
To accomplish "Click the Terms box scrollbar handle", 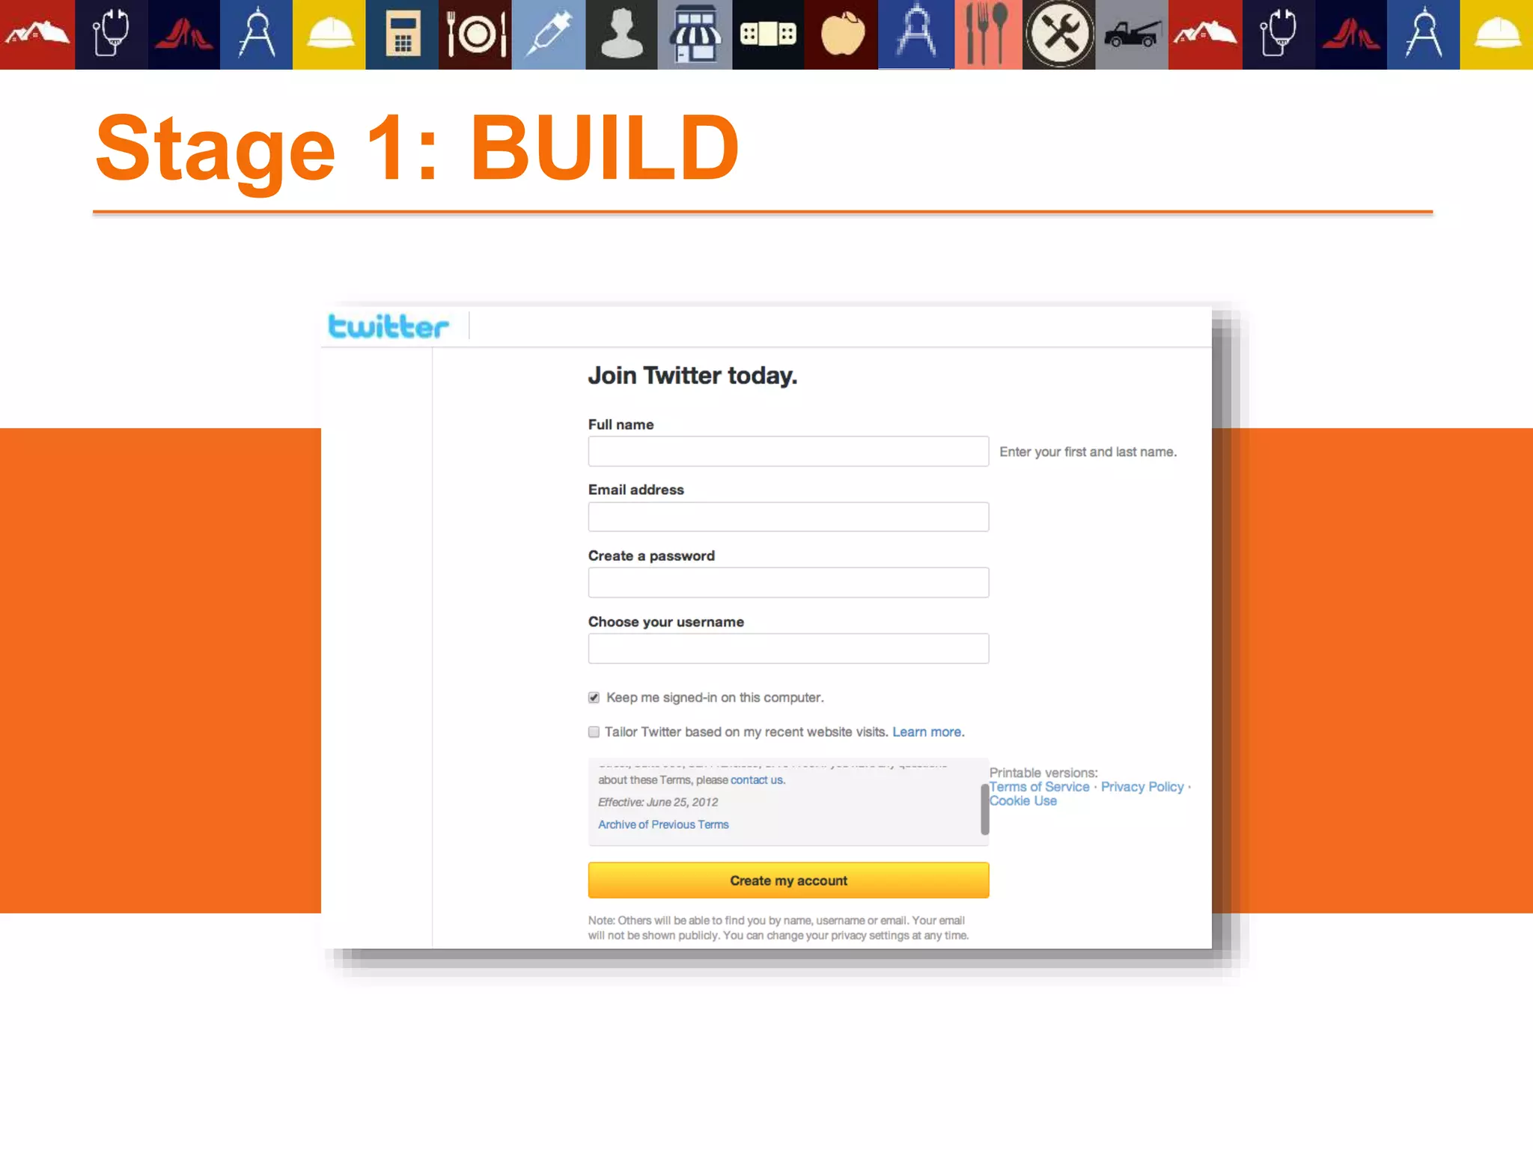I will coord(985,809).
